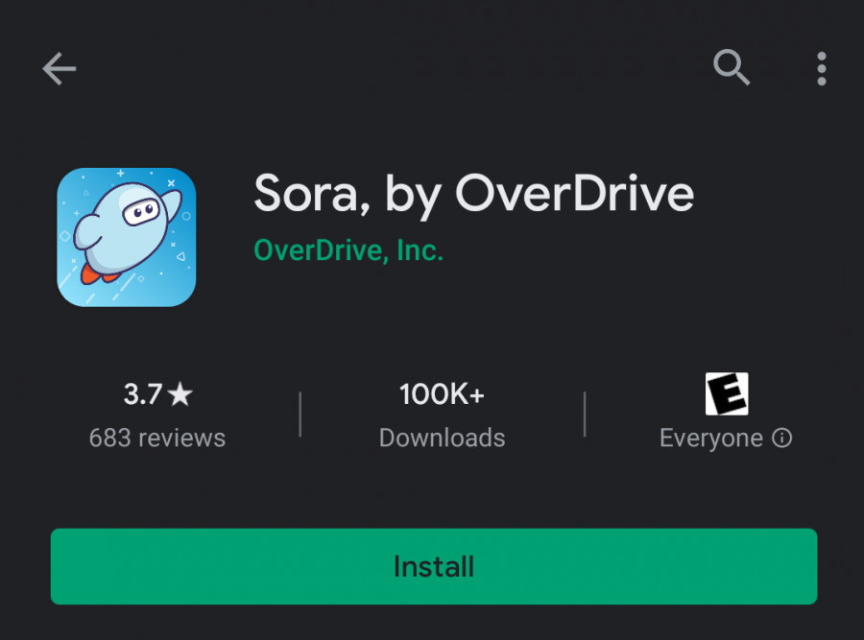Open search with the magnifier icon

point(732,68)
